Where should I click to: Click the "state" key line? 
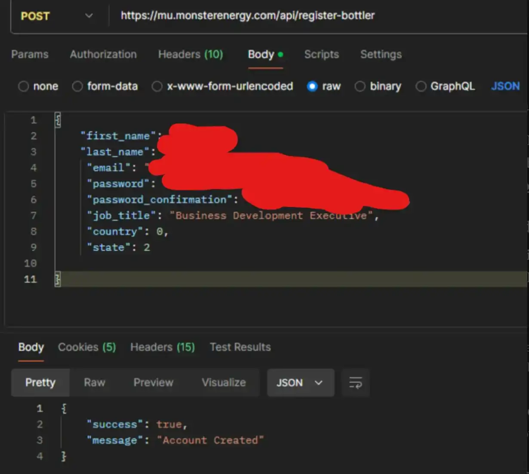(x=109, y=247)
